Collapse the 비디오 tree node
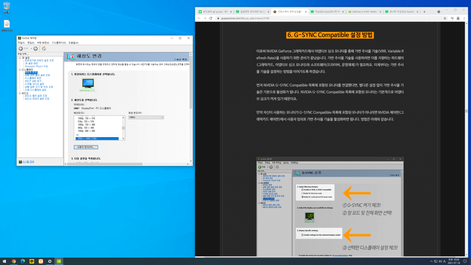This screenshot has width=471, height=265. 20,93
